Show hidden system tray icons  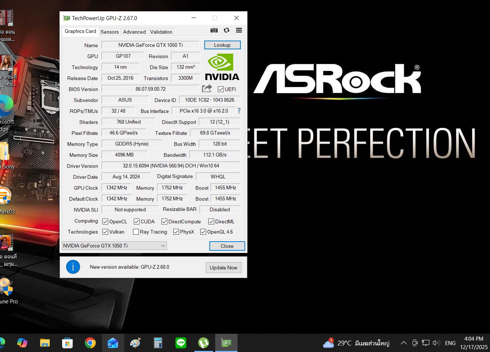[403, 343]
